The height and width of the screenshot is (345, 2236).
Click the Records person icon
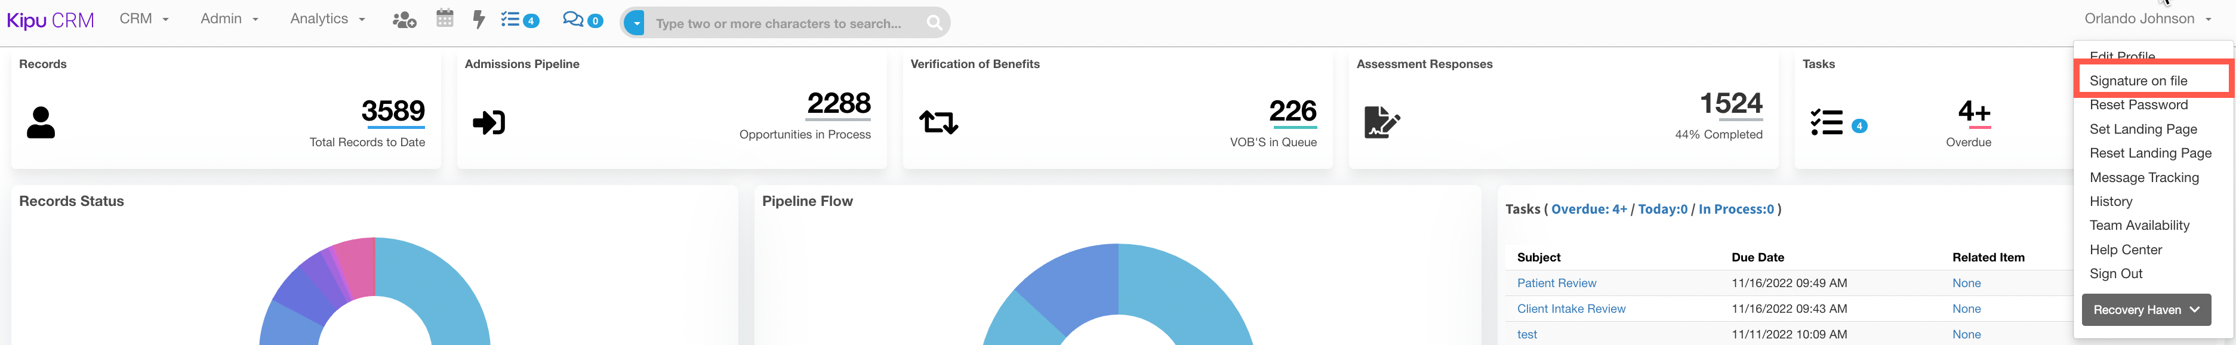[41, 122]
